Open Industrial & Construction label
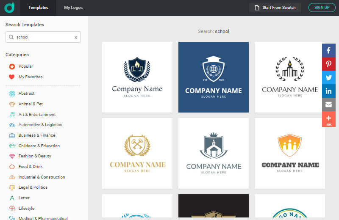 [42, 177]
